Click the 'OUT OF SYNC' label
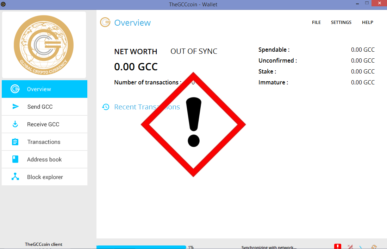 coord(194,51)
